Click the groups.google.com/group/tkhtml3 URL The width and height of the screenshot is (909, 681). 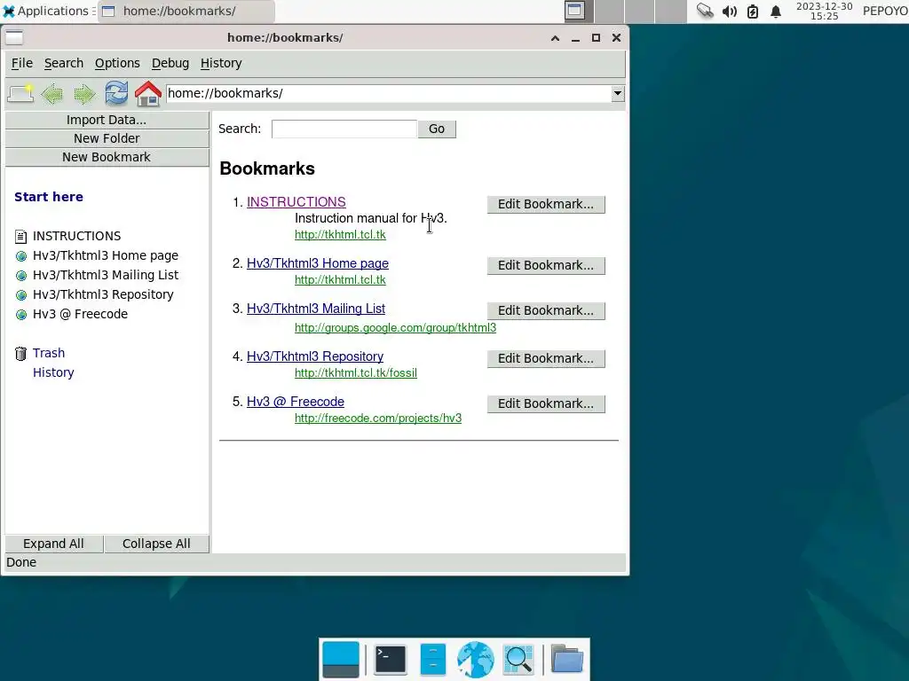pyautogui.click(x=395, y=328)
